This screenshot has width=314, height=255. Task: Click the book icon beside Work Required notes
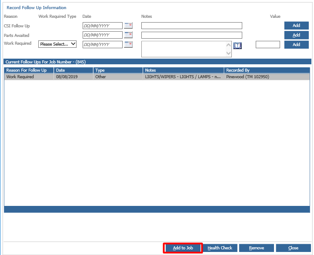(237, 46)
